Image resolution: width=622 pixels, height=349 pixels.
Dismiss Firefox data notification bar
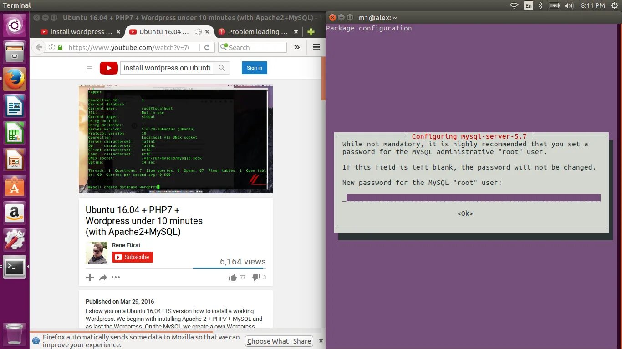321,341
